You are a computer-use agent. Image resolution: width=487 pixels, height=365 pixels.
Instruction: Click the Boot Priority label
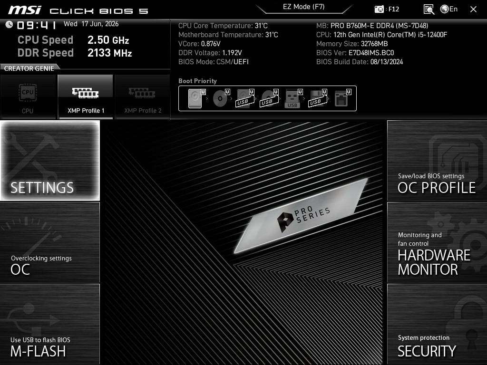pos(197,81)
